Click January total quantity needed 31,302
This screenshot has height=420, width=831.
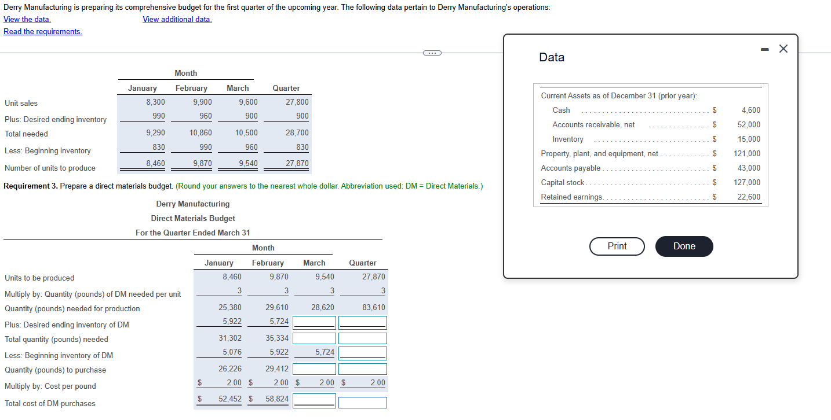(x=230, y=338)
